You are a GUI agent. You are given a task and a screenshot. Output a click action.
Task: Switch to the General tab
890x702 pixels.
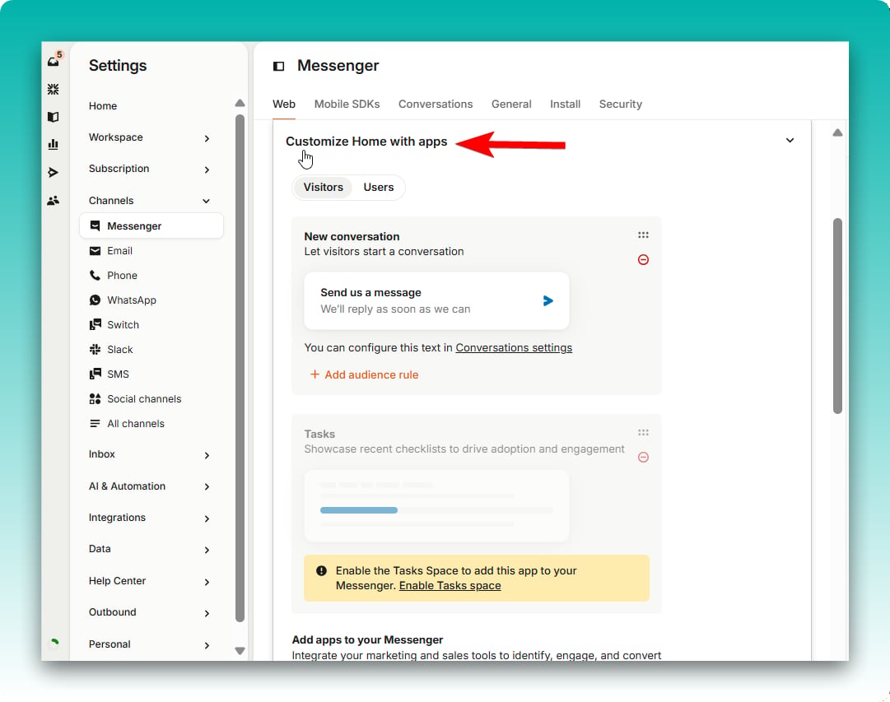[x=511, y=104]
